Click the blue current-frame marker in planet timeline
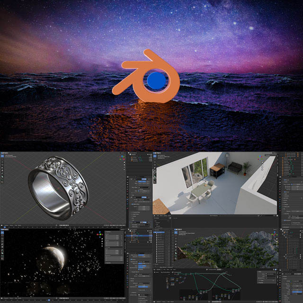303x303 pixels. click(x=49, y=300)
